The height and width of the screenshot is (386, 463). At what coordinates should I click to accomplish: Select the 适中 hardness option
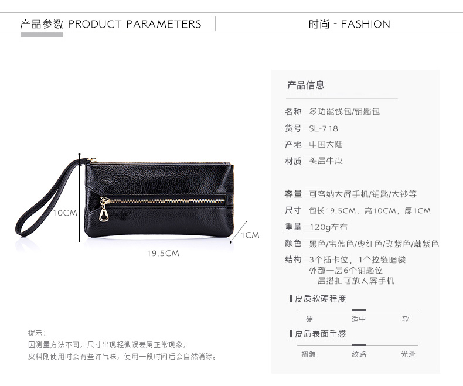(359, 319)
